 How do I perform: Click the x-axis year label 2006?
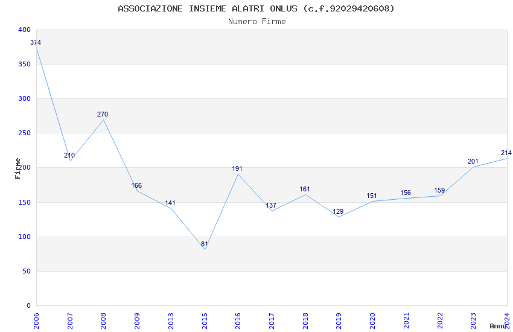click(36, 321)
